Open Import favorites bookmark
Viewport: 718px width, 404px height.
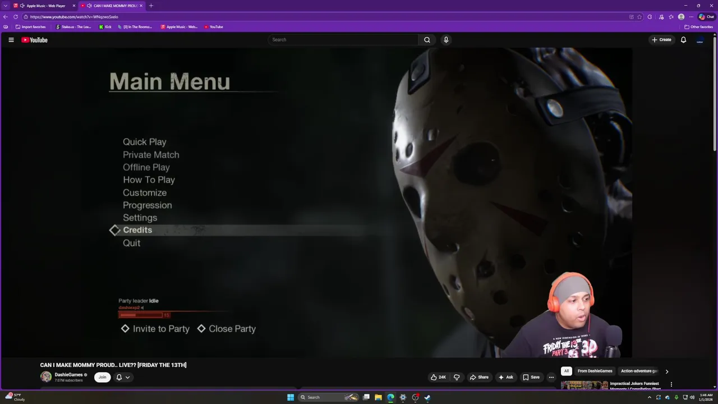31,27
